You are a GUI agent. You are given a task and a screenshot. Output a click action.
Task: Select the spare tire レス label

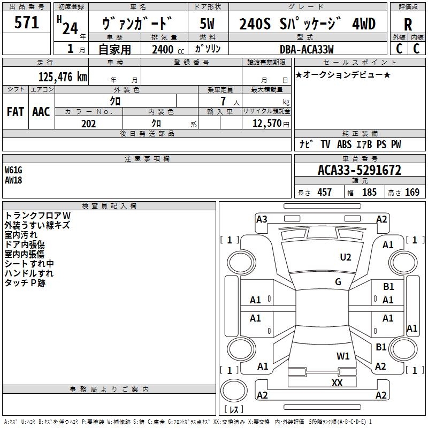click(x=234, y=409)
